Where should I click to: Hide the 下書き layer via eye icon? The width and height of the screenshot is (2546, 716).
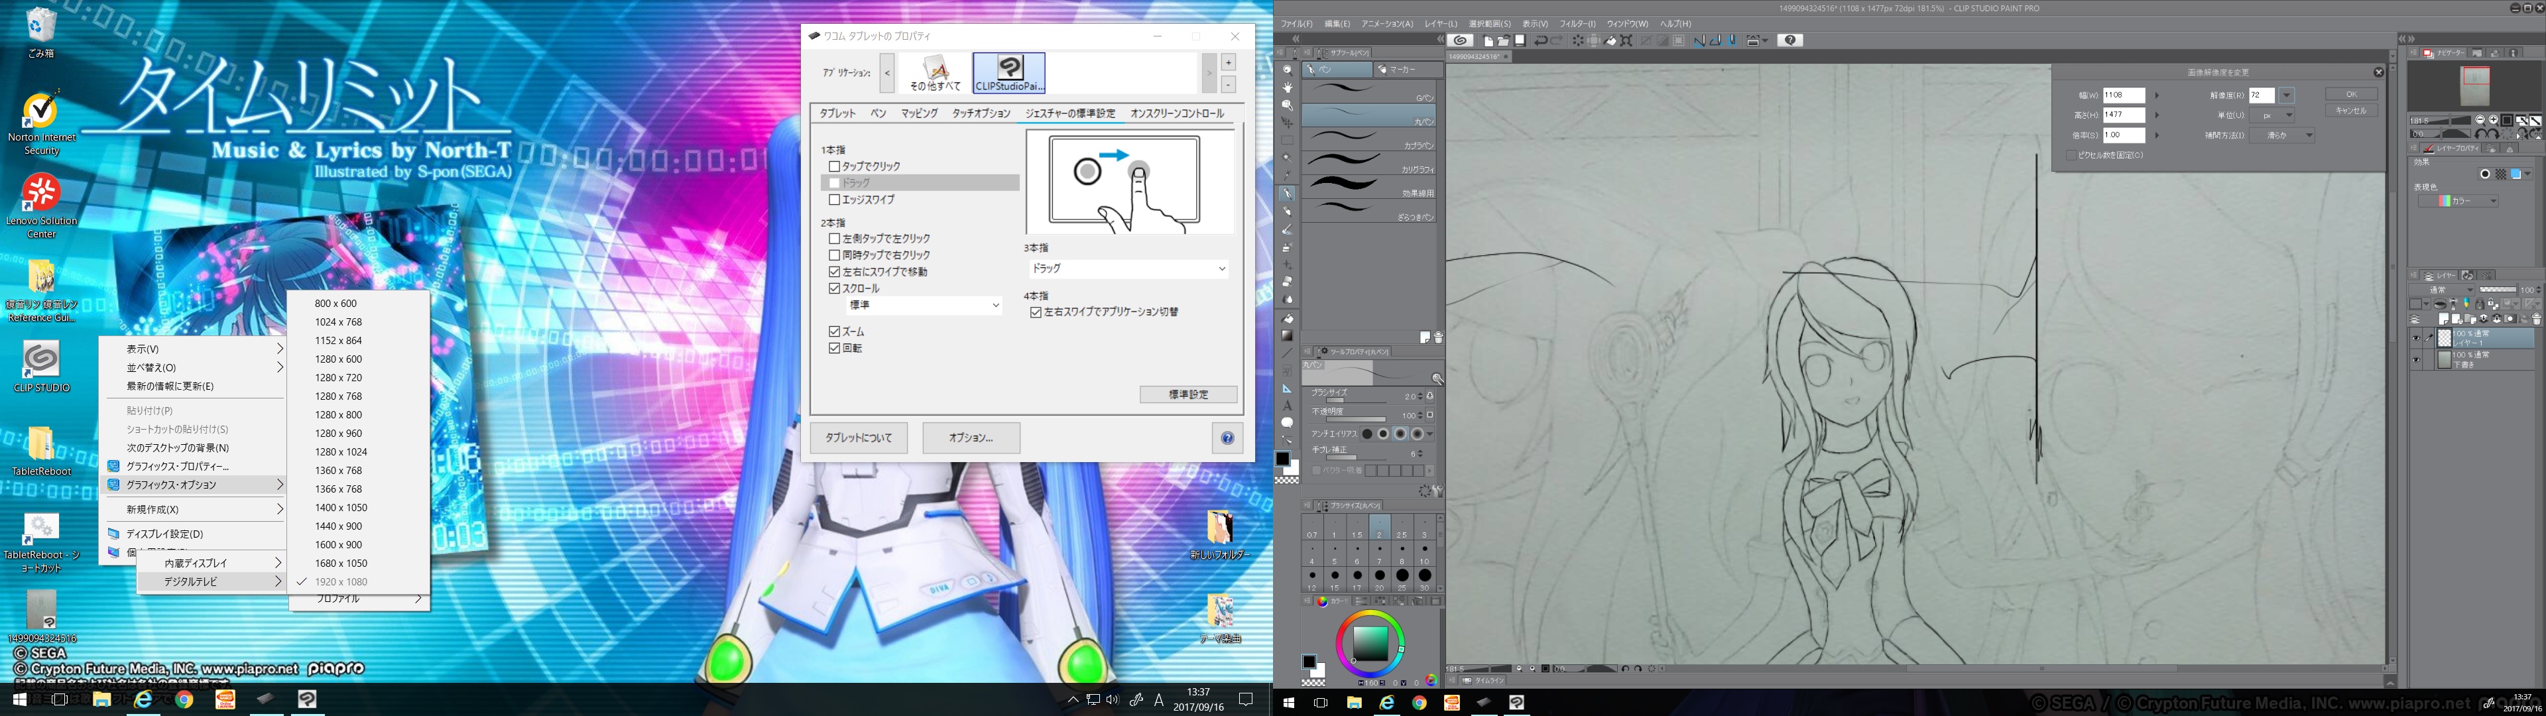2415,360
